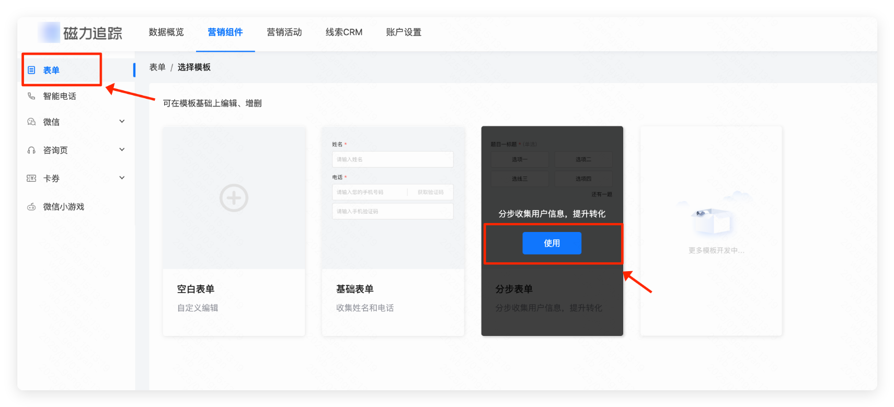Open the 营销活动 navigation tab

click(x=284, y=32)
